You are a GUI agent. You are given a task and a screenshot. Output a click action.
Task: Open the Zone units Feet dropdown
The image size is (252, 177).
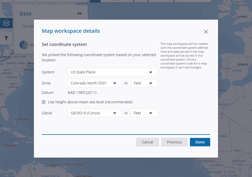(x=144, y=83)
